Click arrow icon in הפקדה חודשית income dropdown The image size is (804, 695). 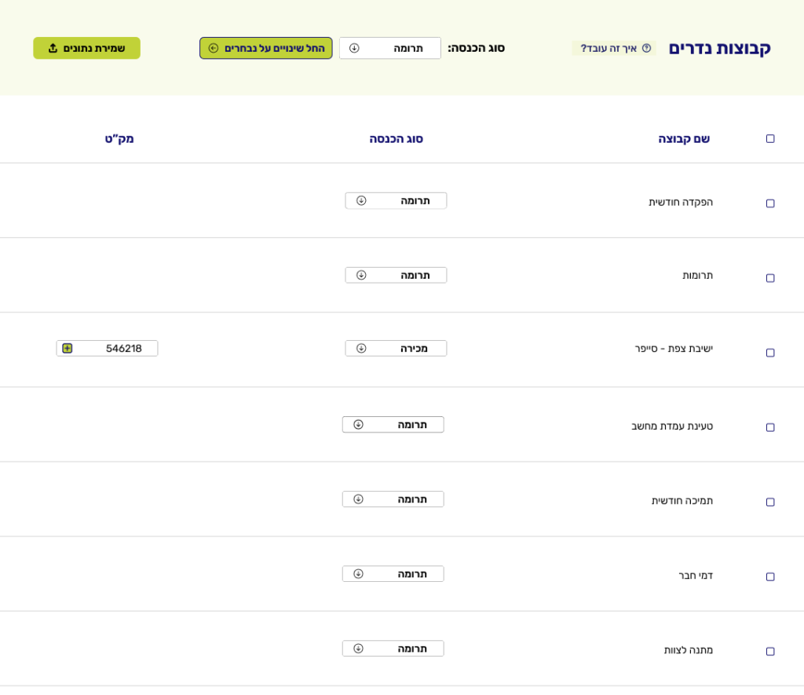(361, 200)
